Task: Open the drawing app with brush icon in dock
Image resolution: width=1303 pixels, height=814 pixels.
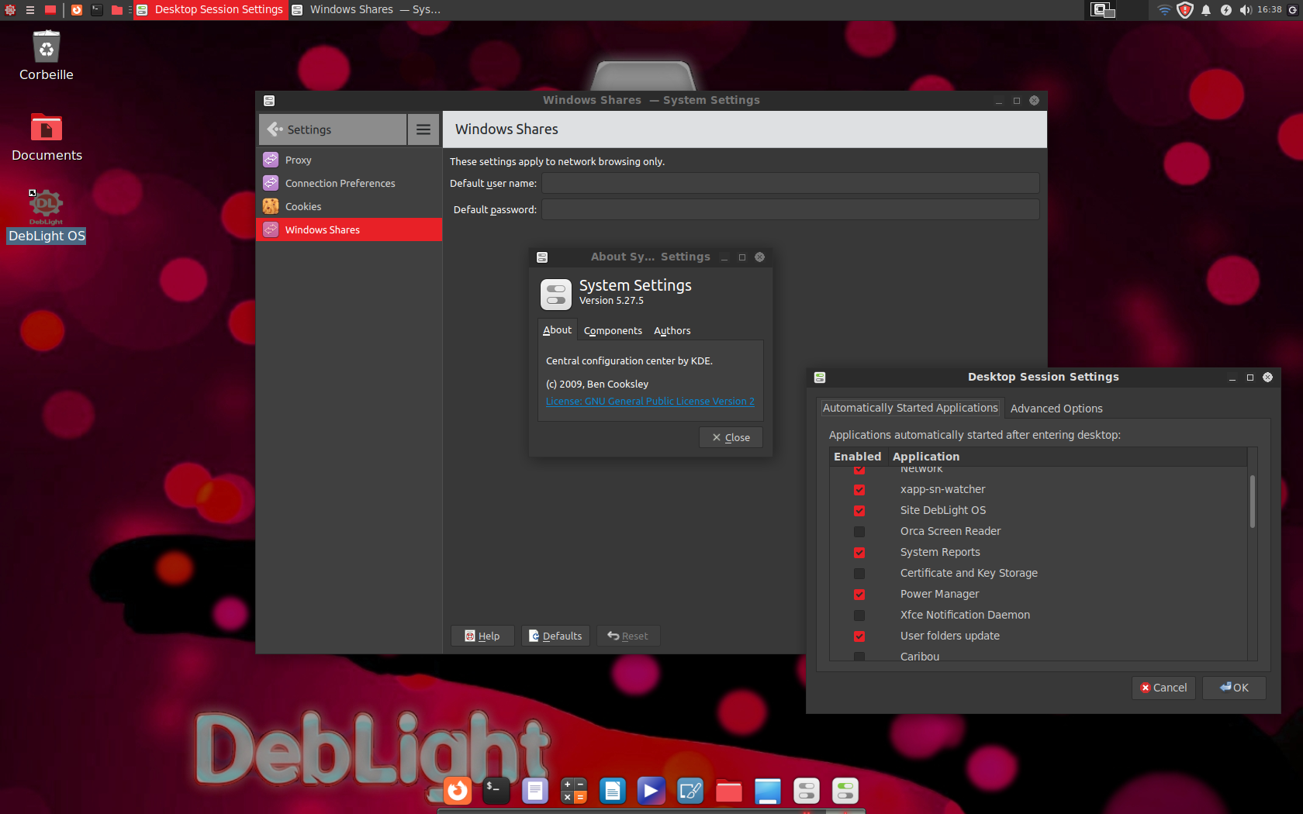Action: [x=690, y=791]
